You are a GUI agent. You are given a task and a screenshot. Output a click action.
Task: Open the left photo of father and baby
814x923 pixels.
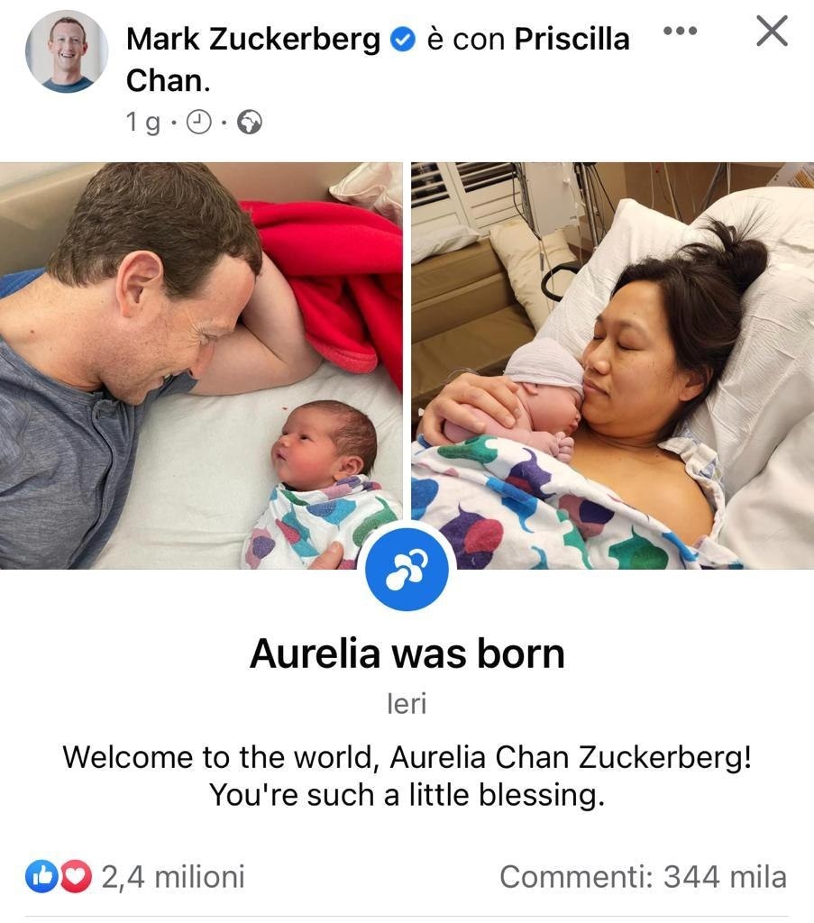[201, 366]
